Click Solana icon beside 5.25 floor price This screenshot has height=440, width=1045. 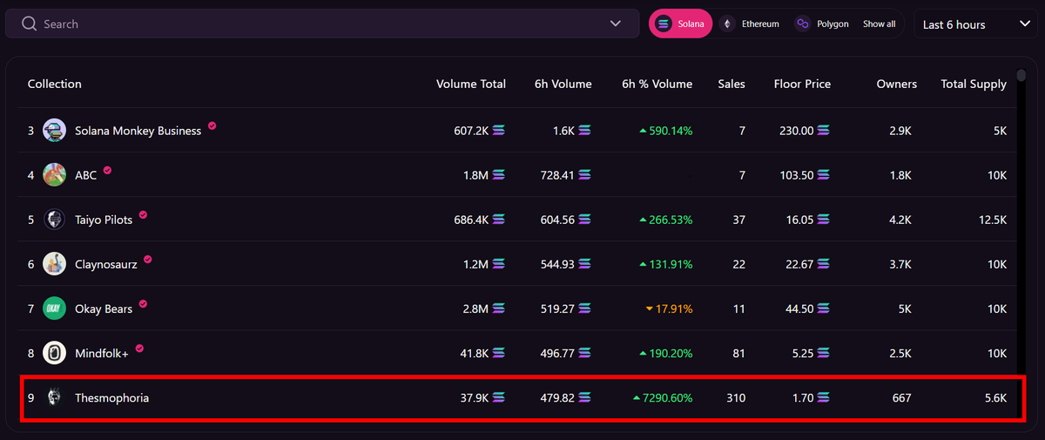pos(824,354)
